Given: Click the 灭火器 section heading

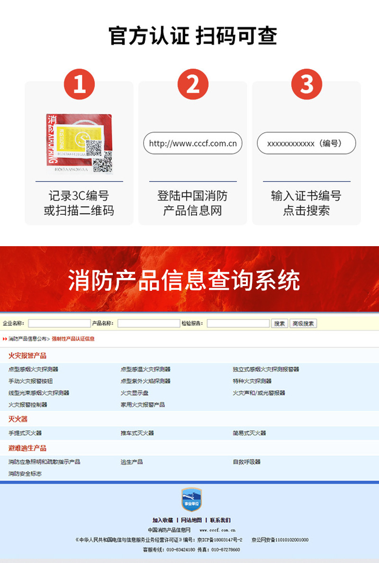Looking at the screenshot, I should (x=18, y=419).
